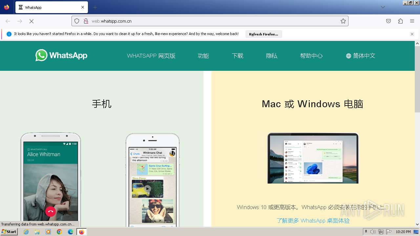Image resolution: width=420 pixels, height=236 pixels.
Task: Open Internet Explorer from taskbar
Action: [x=26, y=232]
